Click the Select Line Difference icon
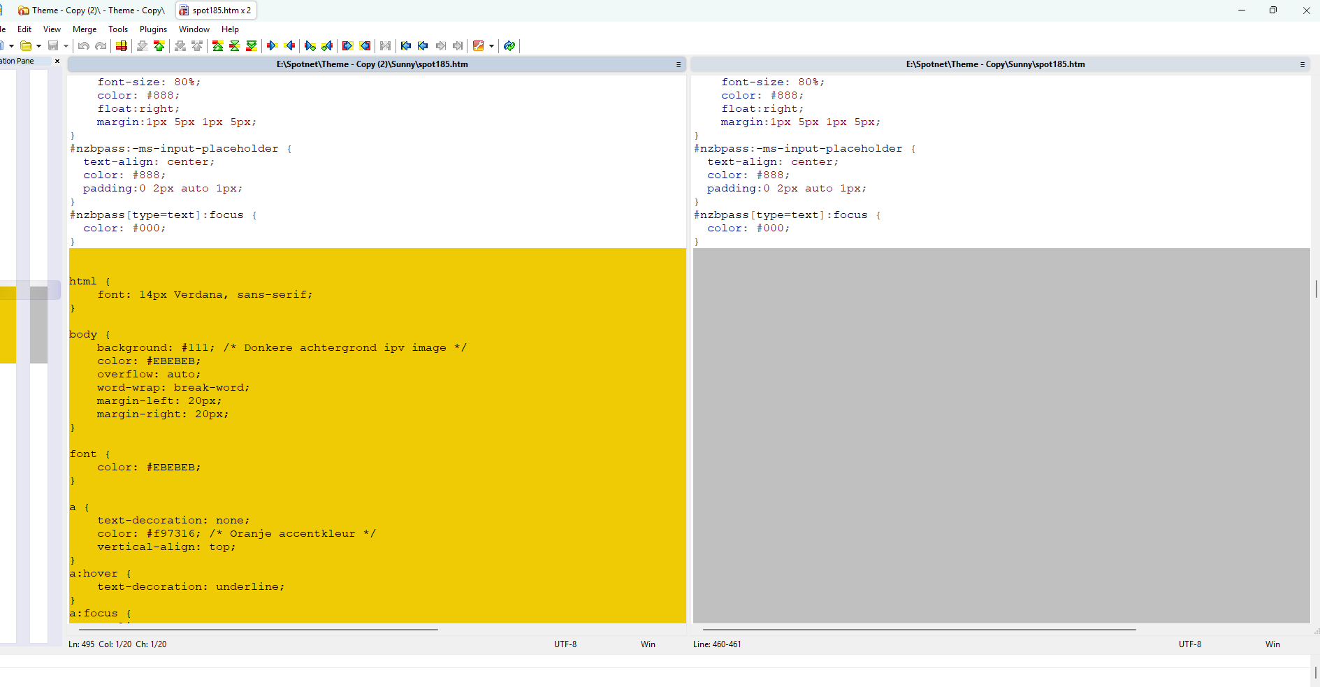 pyautogui.click(x=122, y=46)
